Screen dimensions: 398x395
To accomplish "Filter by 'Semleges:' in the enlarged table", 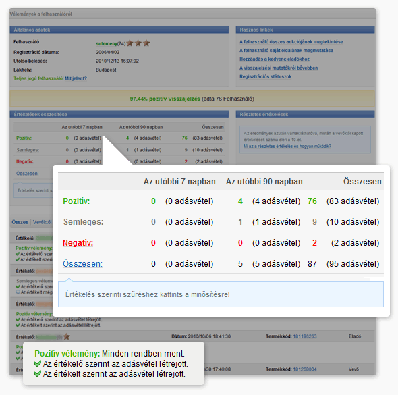I will tap(83, 222).
